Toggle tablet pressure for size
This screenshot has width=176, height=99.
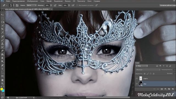click(x=97, y=5)
